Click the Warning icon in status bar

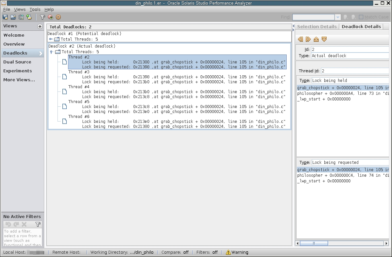(x=228, y=252)
